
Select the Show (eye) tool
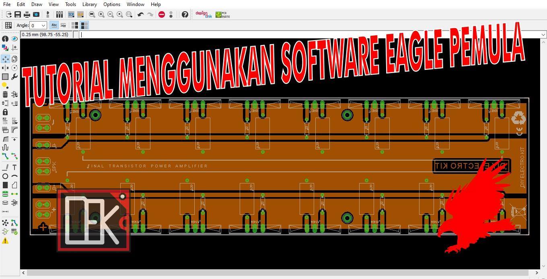coord(14,39)
